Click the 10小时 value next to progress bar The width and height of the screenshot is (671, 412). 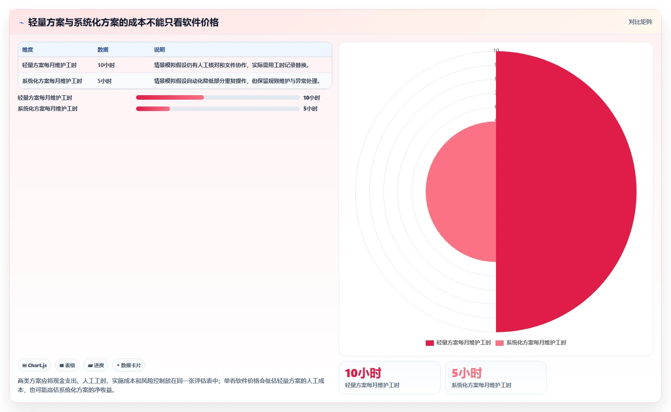pyautogui.click(x=311, y=98)
